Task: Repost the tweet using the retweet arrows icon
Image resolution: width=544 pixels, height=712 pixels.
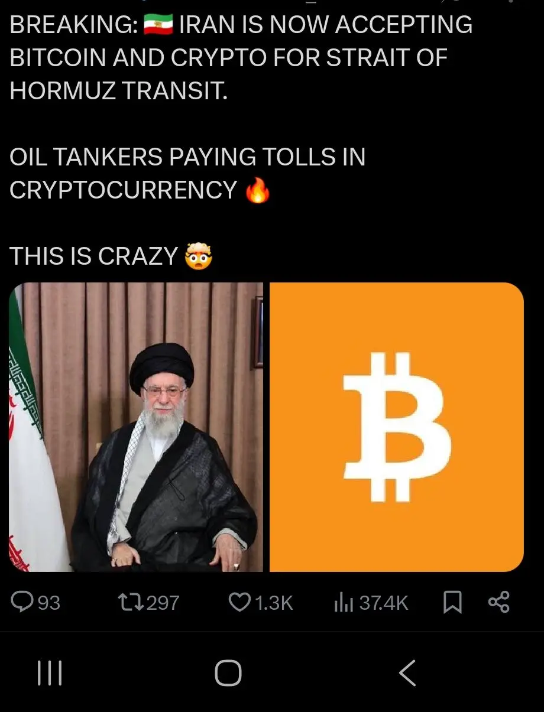Action: coord(130,602)
